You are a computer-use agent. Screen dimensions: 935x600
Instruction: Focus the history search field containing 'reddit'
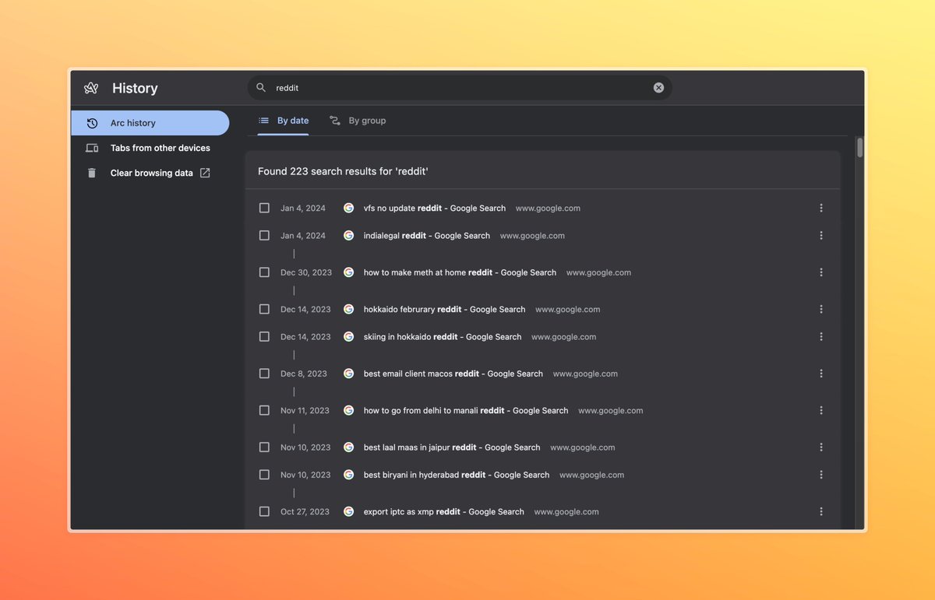(x=460, y=88)
